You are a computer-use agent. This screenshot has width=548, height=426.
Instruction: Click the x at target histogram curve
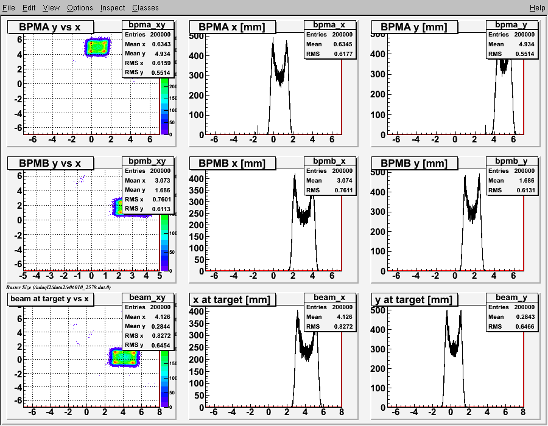pos(306,360)
